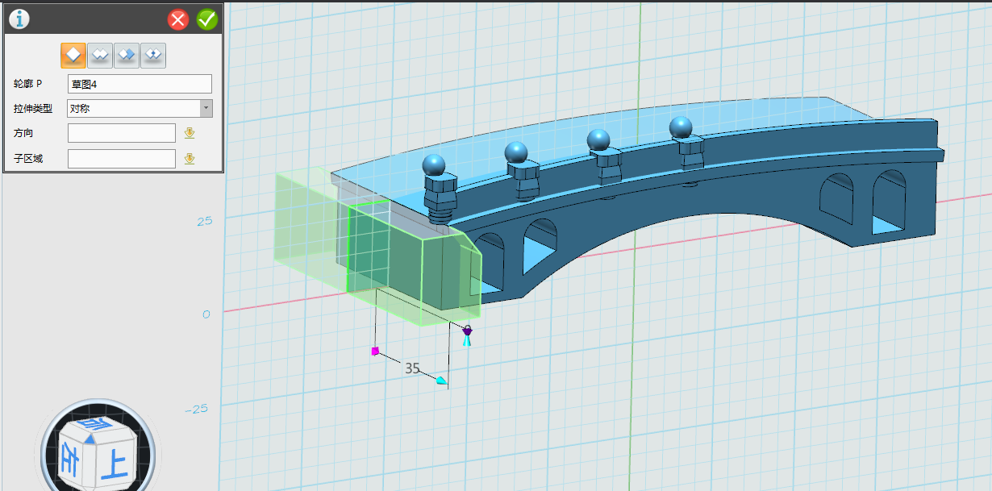The height and width of the screenshot is (491, 992).
Task: Click the cyan arrow handle near value 35
Action: coord(441,381)
